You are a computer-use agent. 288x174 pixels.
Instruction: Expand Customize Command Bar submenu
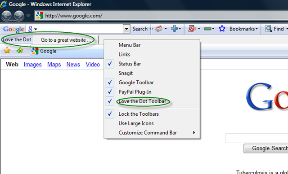point(152,133)
